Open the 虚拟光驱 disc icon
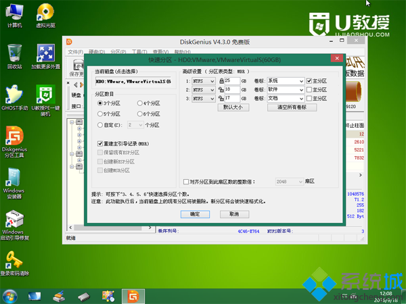Viewport: 406px width, 304px height. 45,14
